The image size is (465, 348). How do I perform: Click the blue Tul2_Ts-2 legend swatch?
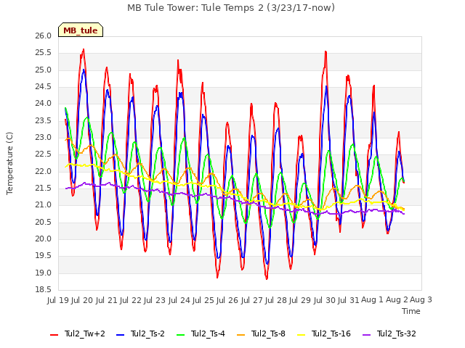coord(120,335)
